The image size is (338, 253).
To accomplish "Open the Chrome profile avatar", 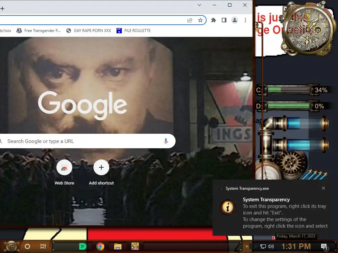I will click(235, 20).
